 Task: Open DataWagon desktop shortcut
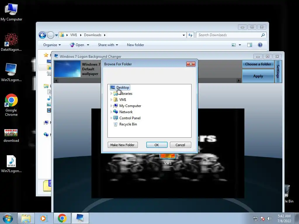[x=11, y=42]
